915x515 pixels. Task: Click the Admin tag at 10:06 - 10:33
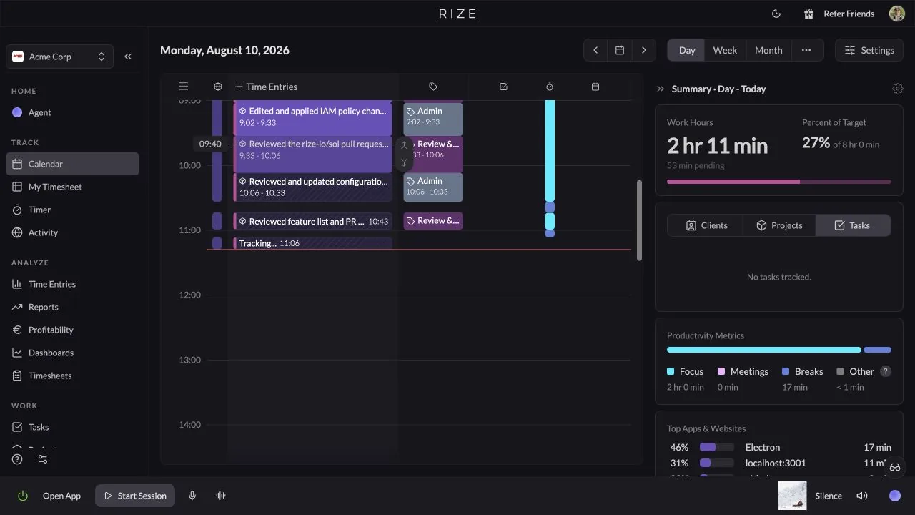pos(433,187)
